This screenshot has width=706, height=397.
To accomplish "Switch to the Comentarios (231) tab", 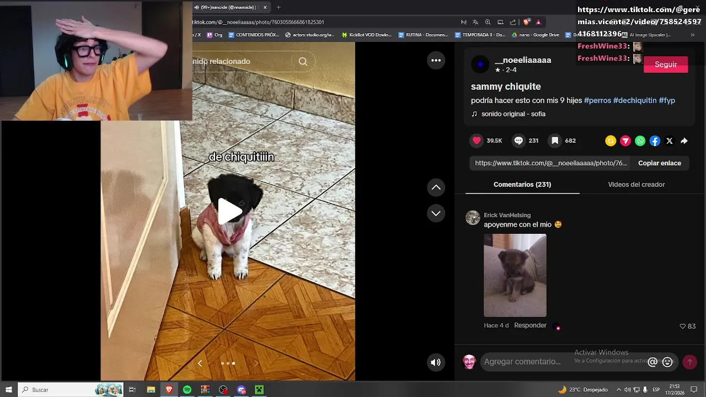I will pyautogui.click(x=522, y=185).
